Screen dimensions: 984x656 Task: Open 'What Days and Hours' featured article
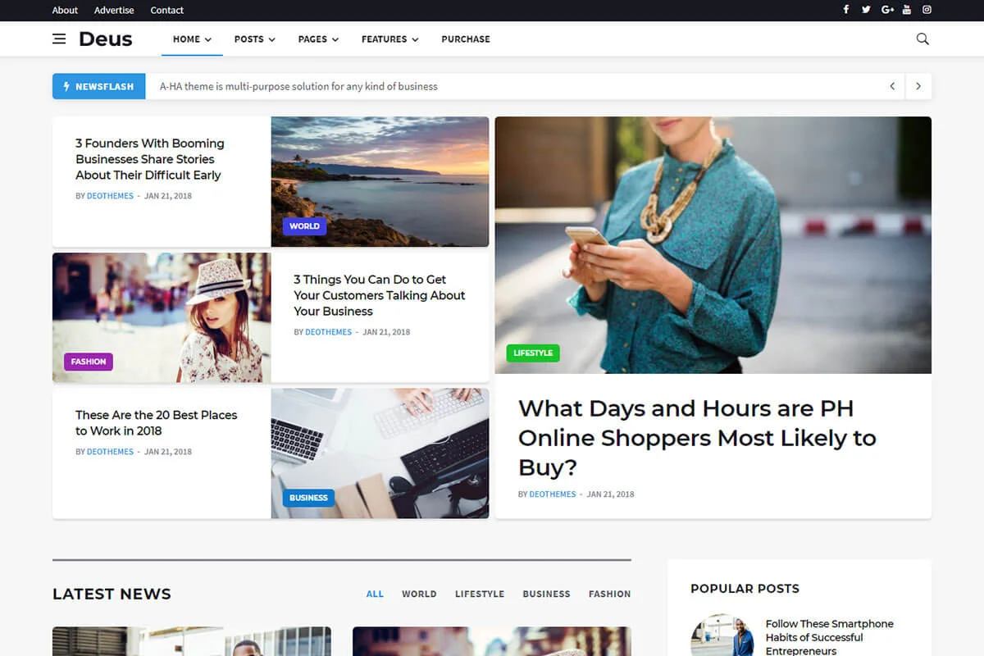coord(697,438)
